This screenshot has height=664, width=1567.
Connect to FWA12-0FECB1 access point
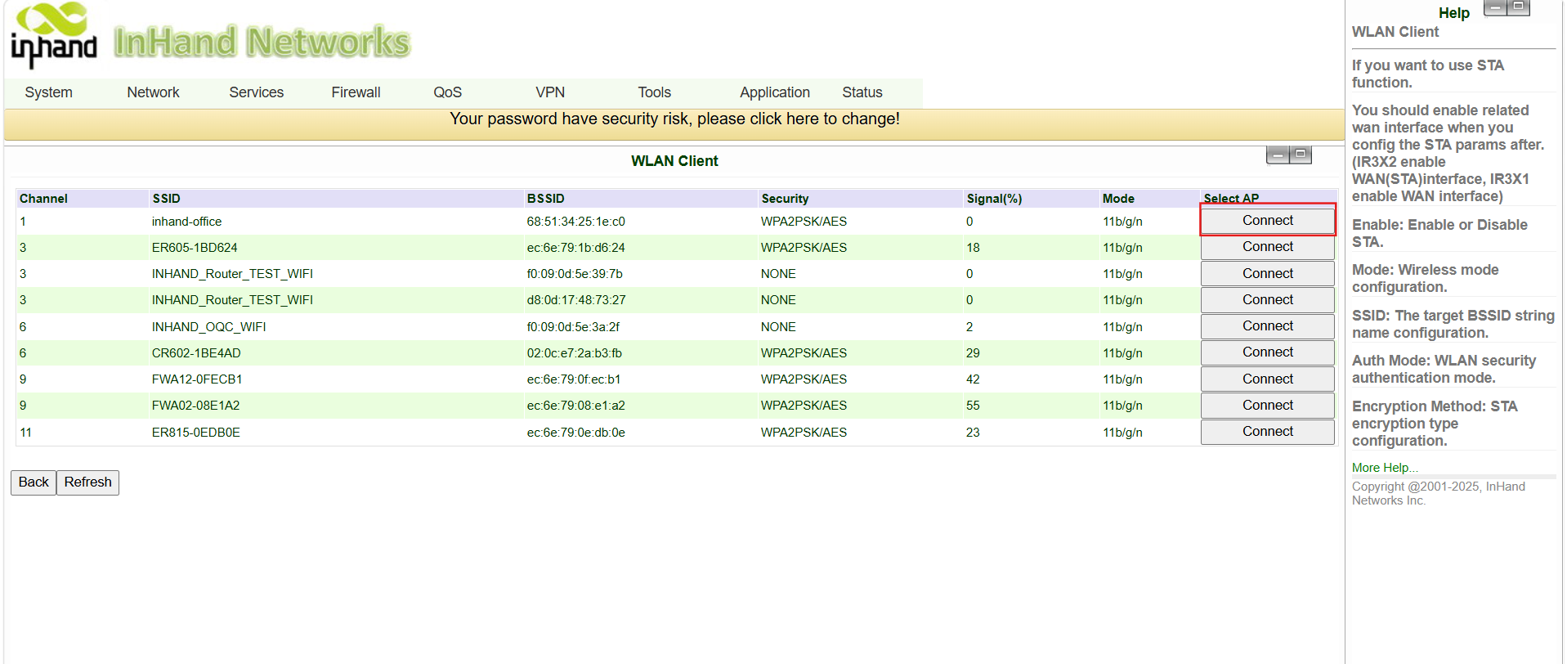(x=1267, y=379)
